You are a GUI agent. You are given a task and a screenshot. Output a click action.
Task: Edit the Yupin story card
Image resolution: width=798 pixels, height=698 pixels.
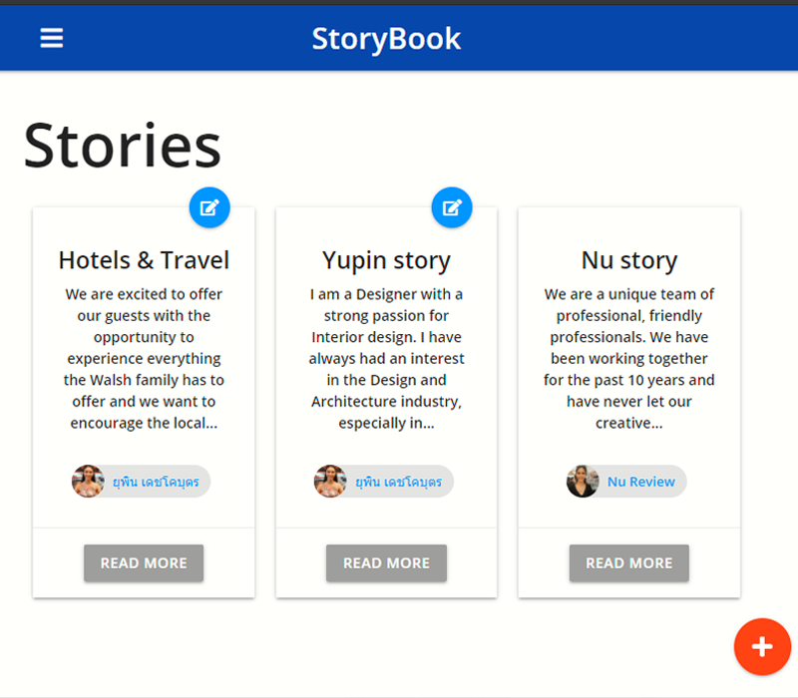tap(452, 207)
